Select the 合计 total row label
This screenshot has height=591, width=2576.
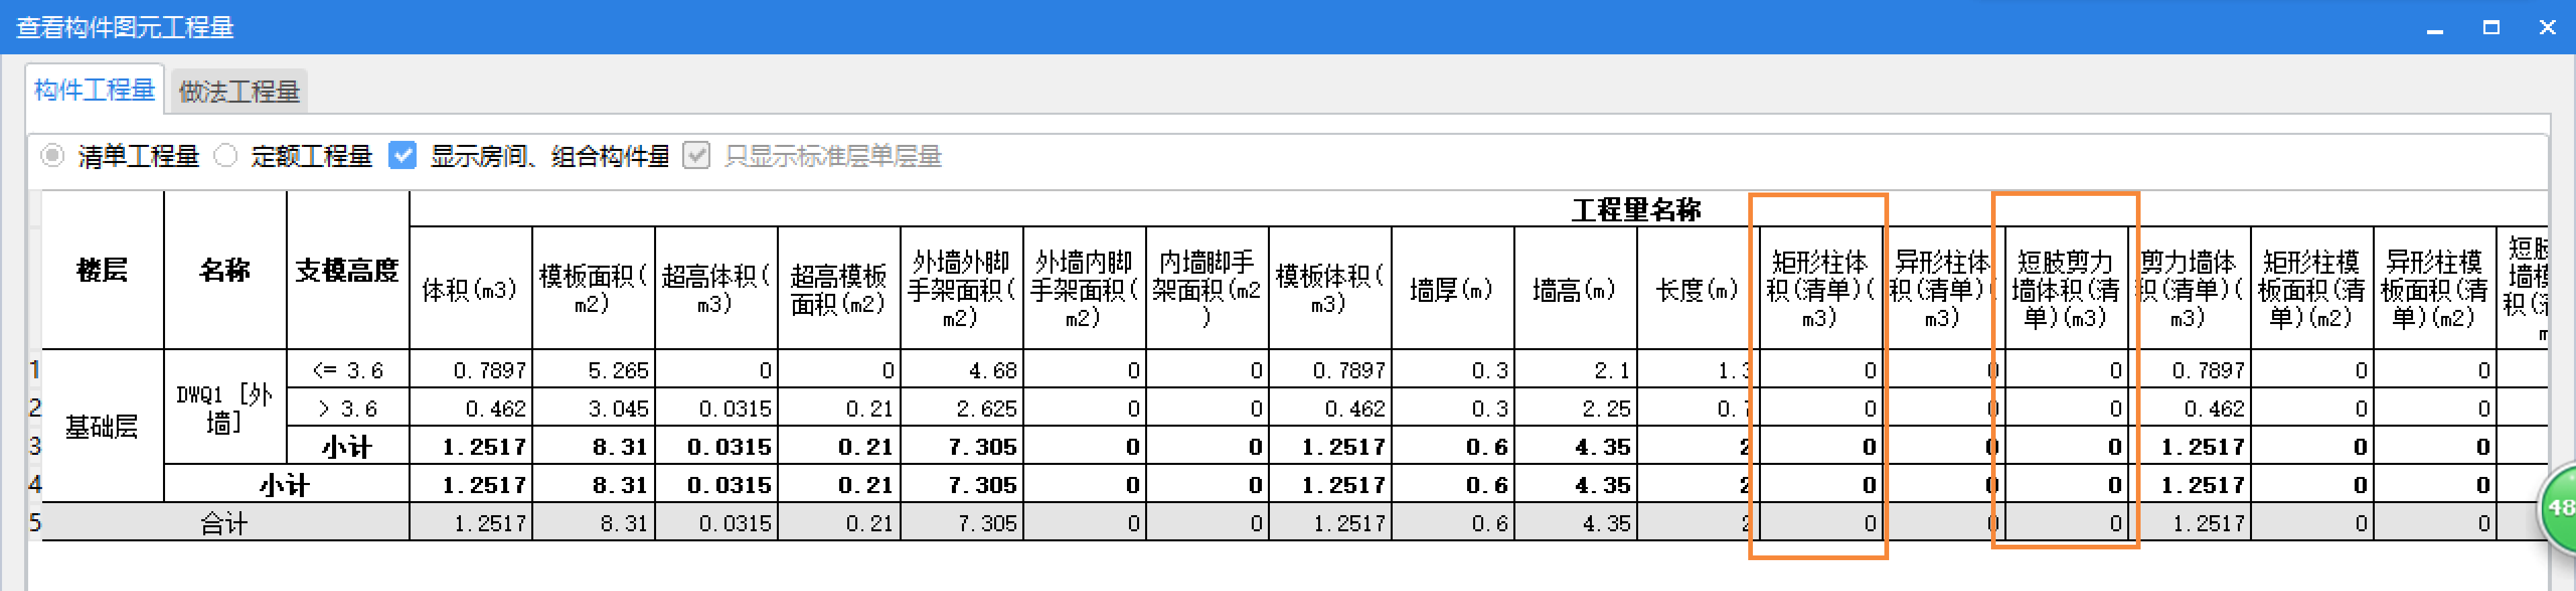point(225,523)
